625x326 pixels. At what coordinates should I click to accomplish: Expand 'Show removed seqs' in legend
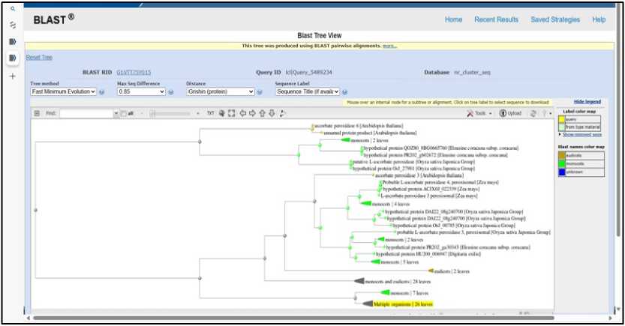click(x=581, y=135)
